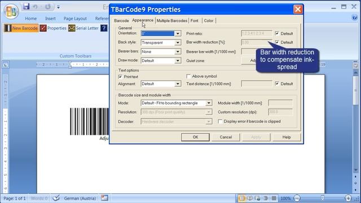Click the next page arrow below the scrollbar

(355, 189)
